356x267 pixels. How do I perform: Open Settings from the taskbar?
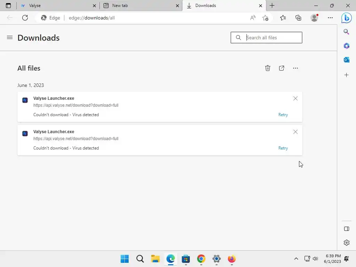click(x=216, y=259)
